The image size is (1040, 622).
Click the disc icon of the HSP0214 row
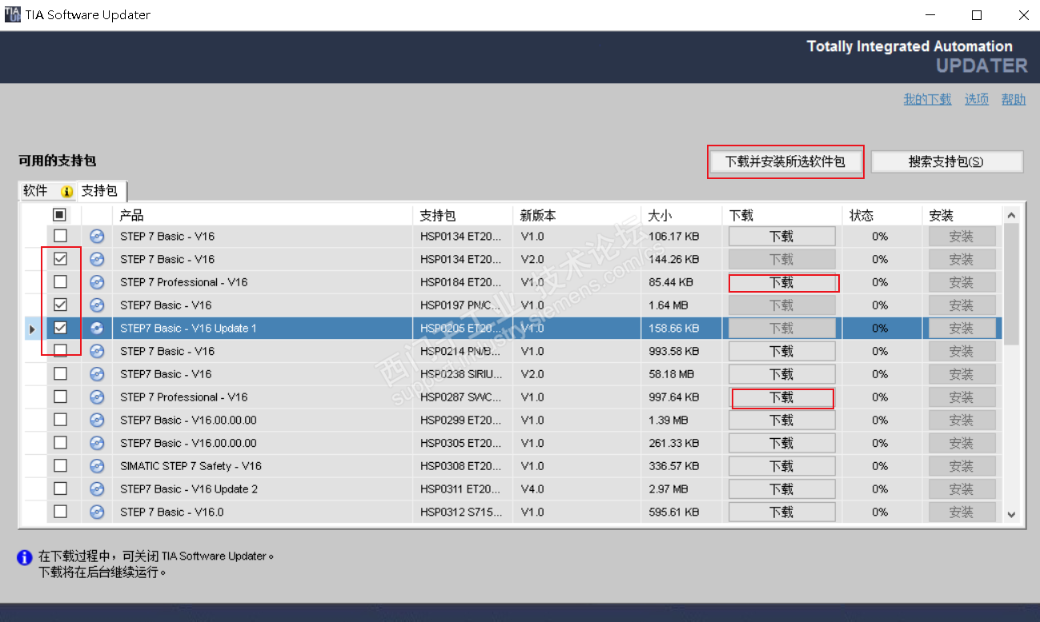point(97,351)
